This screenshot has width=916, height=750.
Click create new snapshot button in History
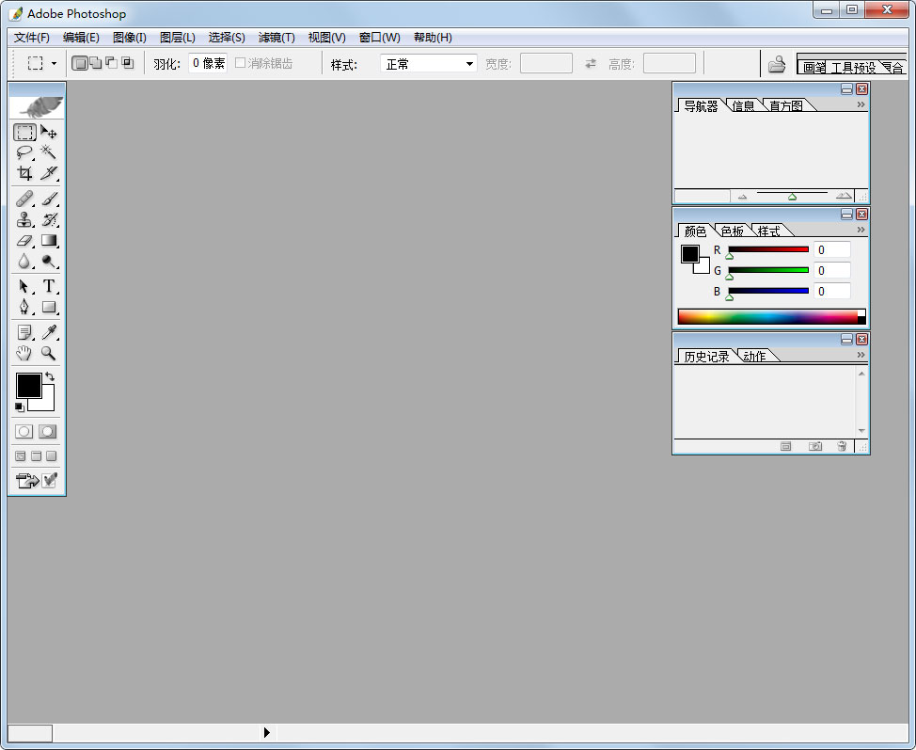pos(815,447)
